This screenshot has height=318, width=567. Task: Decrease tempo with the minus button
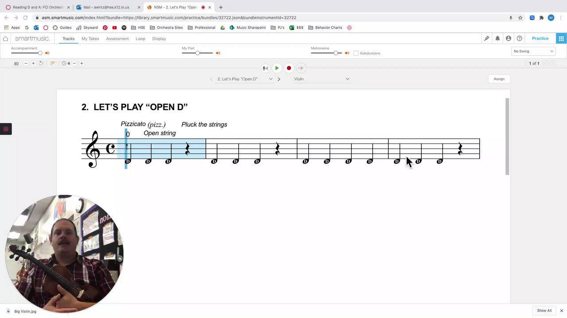[x=26, y=64]
